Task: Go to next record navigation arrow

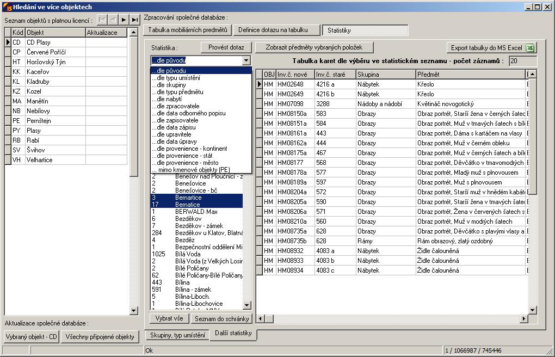Action: [124, 20]
